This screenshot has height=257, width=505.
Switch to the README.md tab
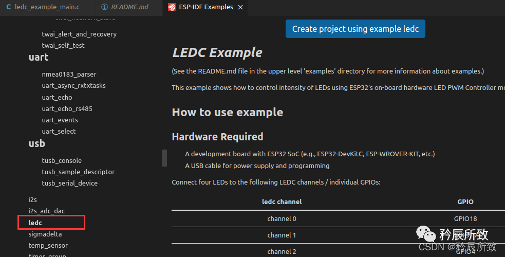point(129,7)
